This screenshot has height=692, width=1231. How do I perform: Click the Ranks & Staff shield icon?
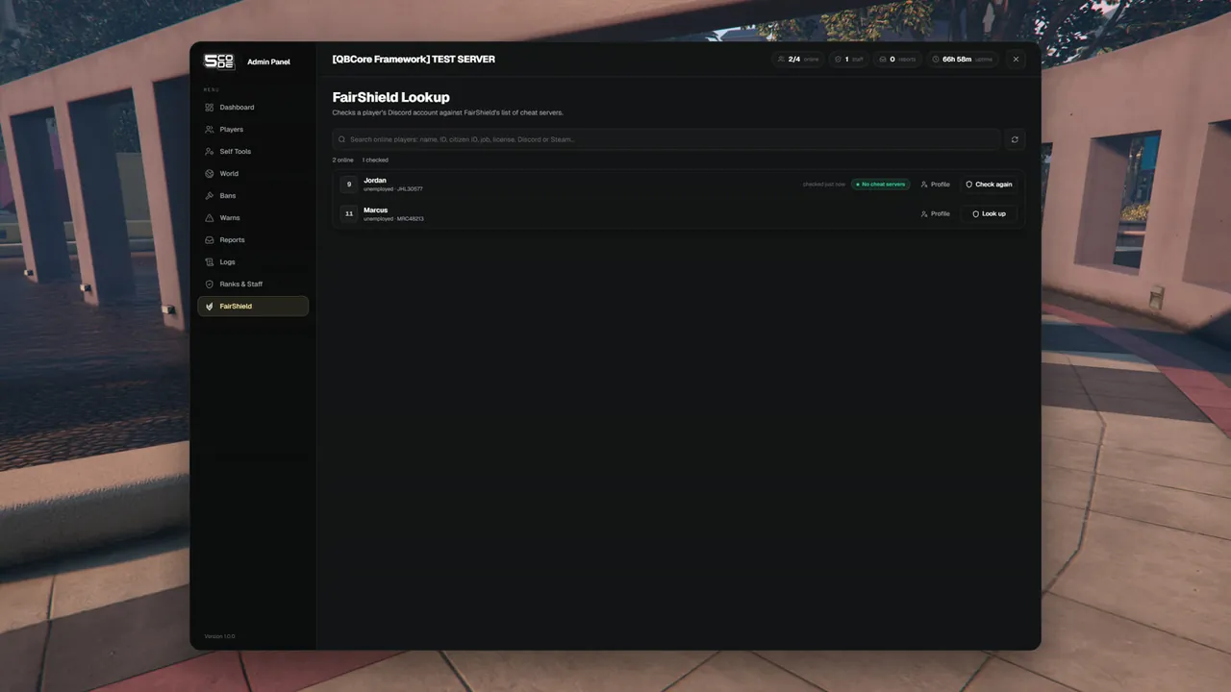(x=210, y=284)
